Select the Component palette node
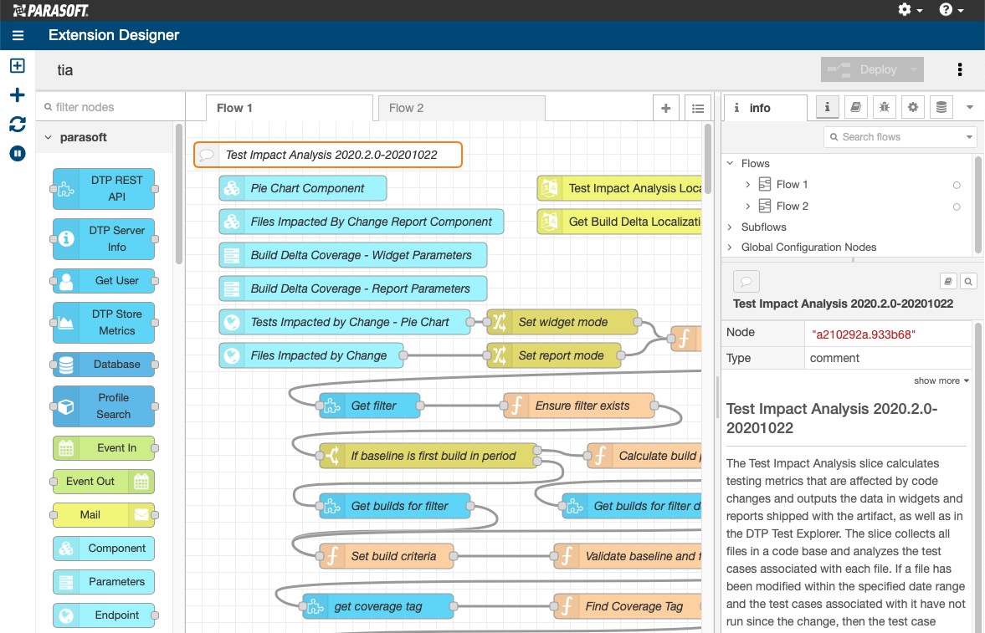This screenshot has height=633, width=985. coord(104,549)
